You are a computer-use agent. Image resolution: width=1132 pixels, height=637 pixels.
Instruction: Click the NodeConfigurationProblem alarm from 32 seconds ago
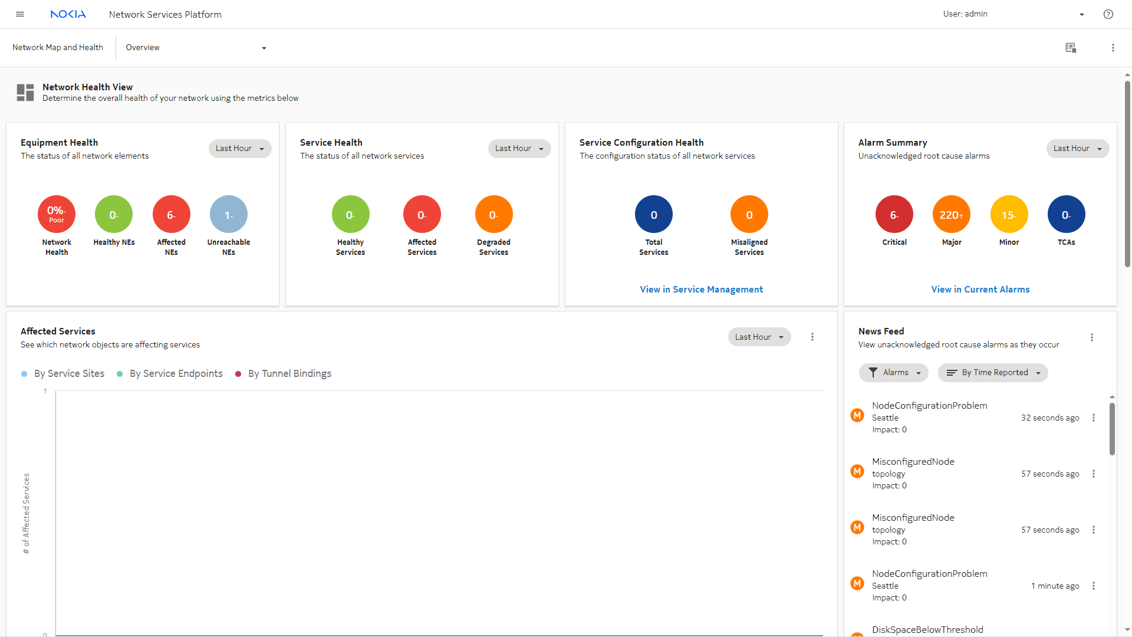coord(976,418)
